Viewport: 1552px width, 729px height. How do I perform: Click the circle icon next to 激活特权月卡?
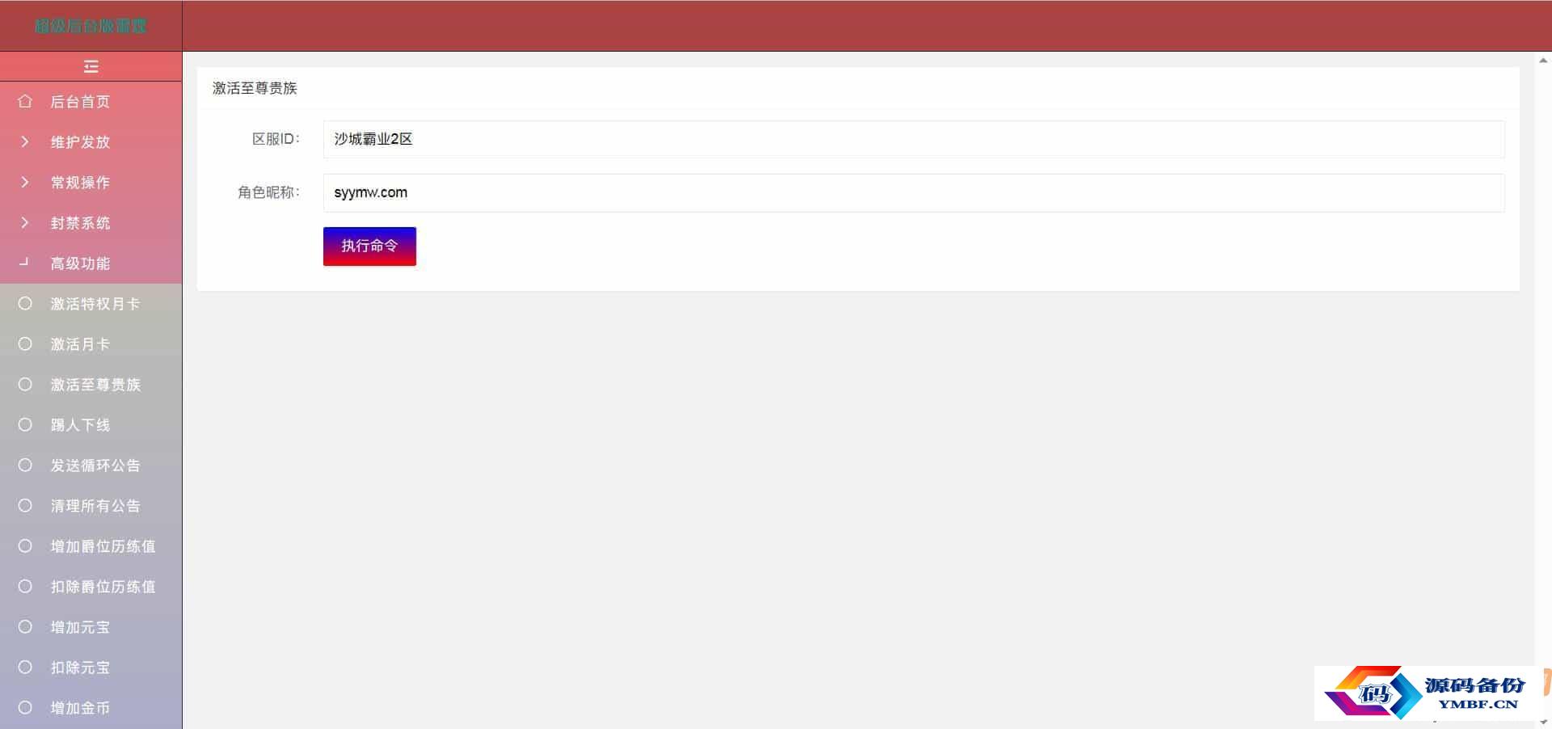pyautogui.click(x=25, y=304)
